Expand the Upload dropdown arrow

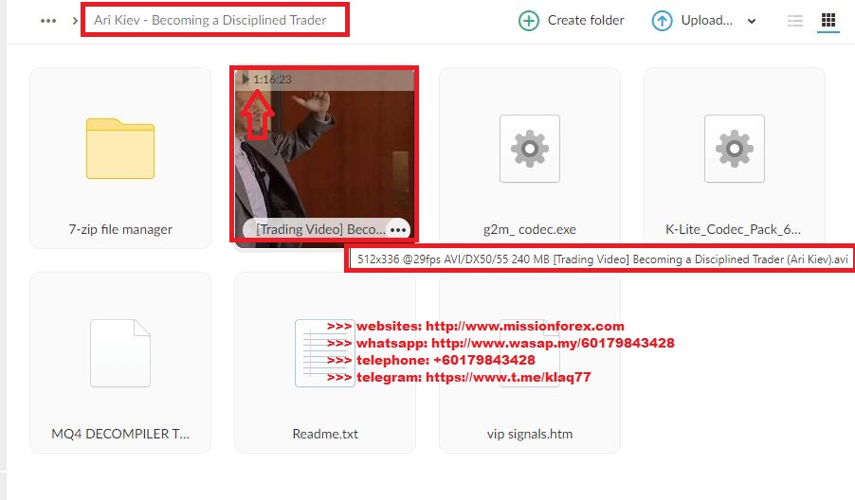pyautogui.click(x=752, y=21)
